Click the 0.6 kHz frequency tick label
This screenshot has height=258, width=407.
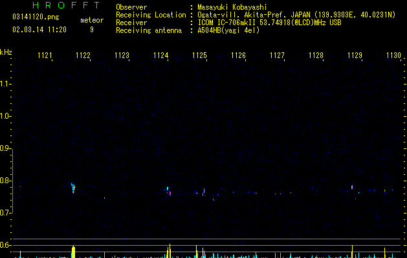tap(5, 245)
